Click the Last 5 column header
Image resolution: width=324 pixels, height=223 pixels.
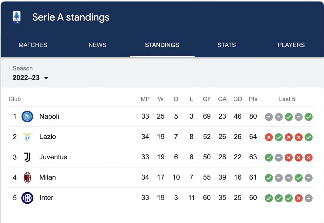click(287, 99)
